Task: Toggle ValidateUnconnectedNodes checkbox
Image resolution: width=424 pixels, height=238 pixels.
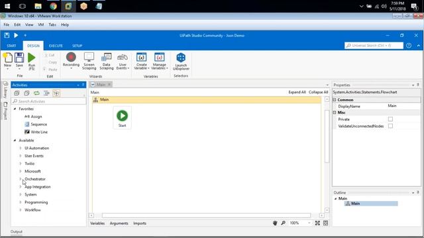Action: pyautogui.click(x=390, y=126)
